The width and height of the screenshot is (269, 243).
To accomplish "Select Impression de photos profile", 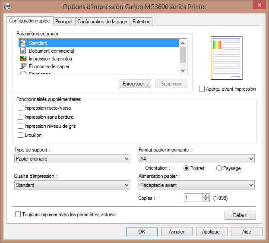I will (x=98, y=58).
